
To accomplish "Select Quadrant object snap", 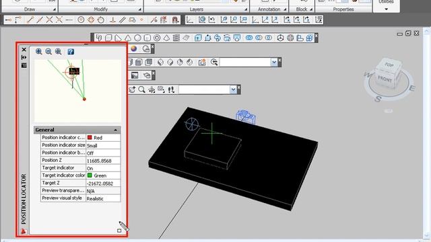I will [x=91, y=19].
